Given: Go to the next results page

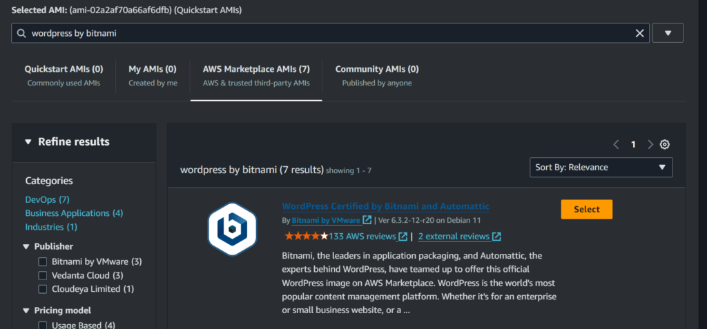Looking at the screenshot, I should (x=650, y=145).
